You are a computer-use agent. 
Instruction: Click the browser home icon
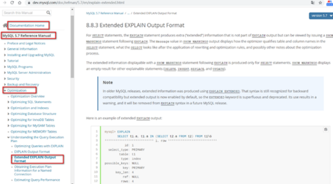pos(19,3)
